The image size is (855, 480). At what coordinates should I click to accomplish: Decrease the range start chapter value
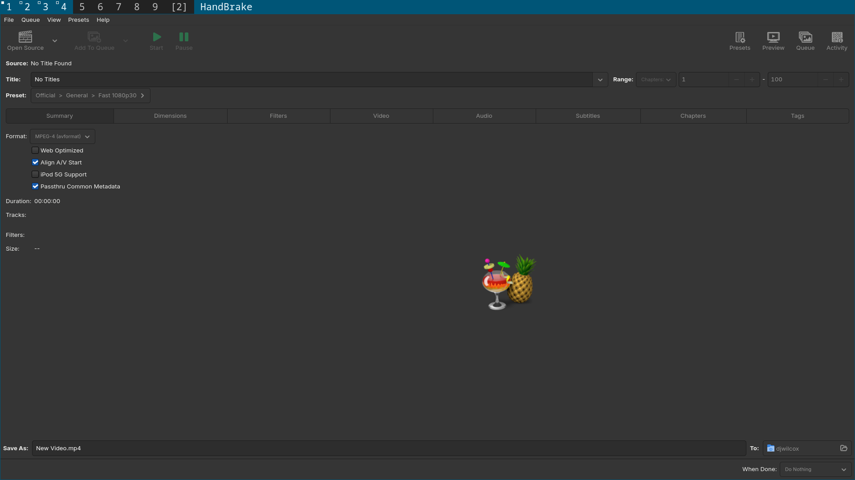pyautogui.click(x=737, y=80)
